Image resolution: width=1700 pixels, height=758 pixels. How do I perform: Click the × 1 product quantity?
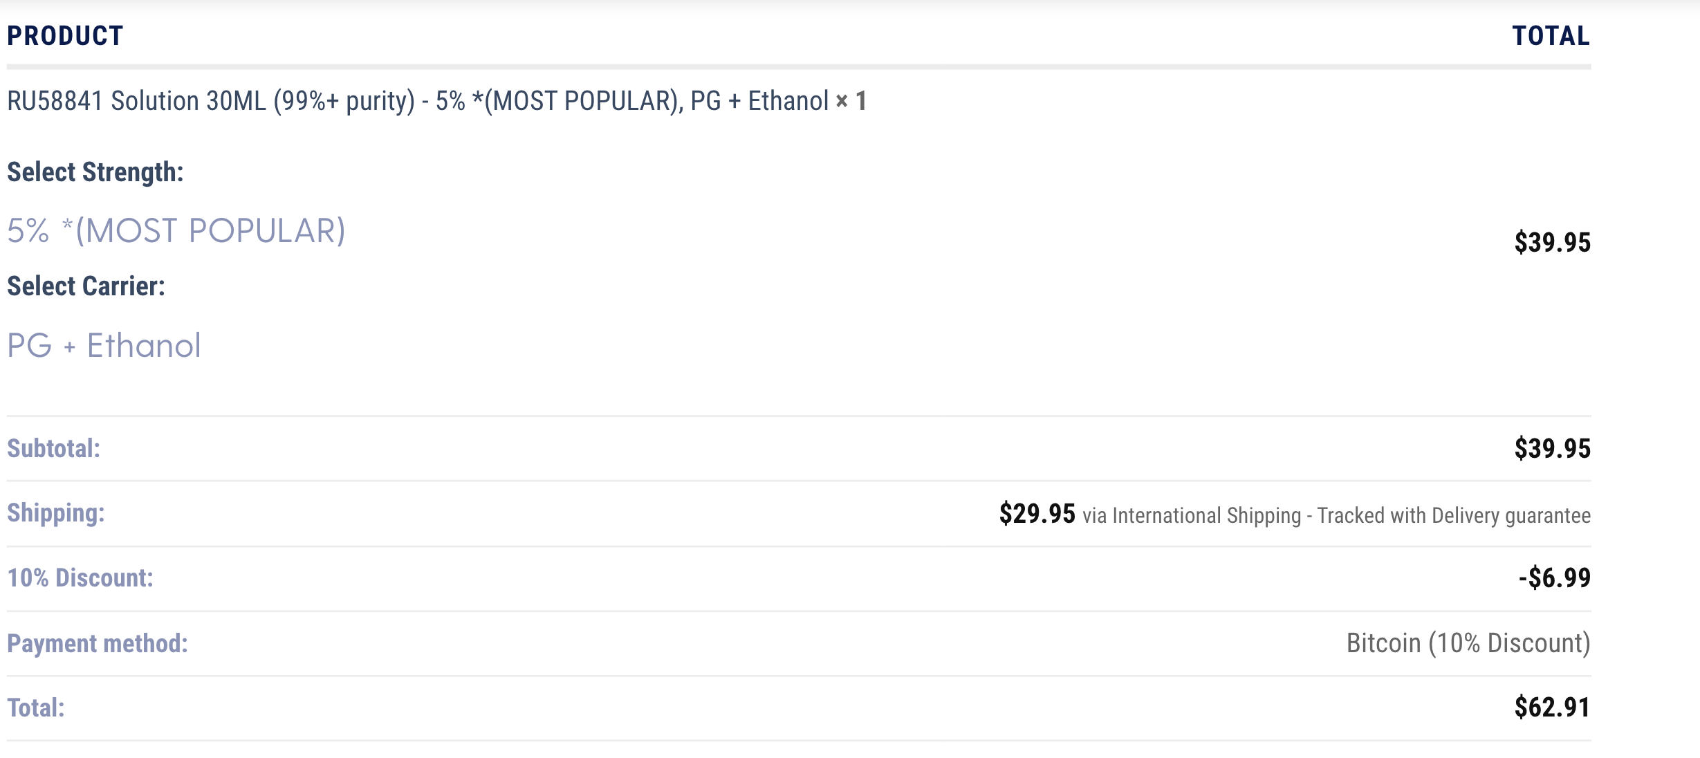pos(851,101)
